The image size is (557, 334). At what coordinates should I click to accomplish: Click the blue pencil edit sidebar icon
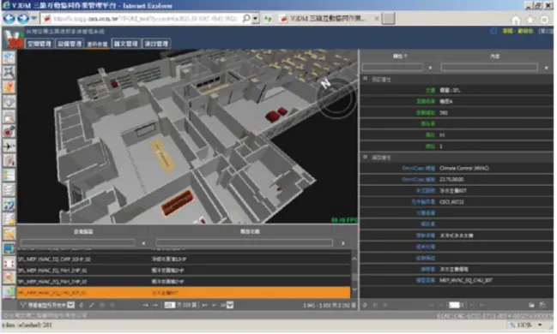click(9, 205)
